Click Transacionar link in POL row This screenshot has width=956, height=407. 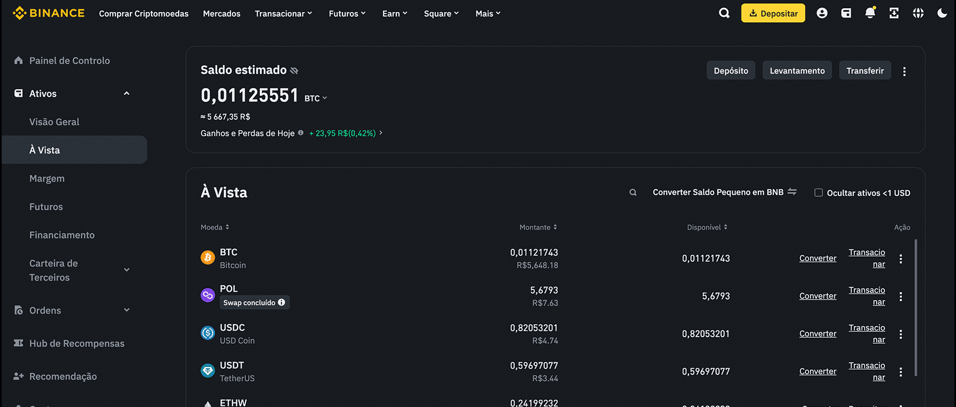(867, 296)
